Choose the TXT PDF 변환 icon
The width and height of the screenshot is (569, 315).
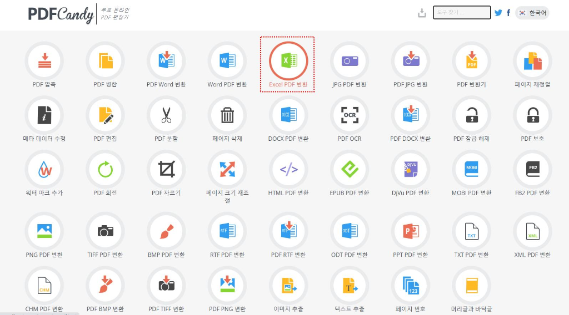click(x=471, y=231)
